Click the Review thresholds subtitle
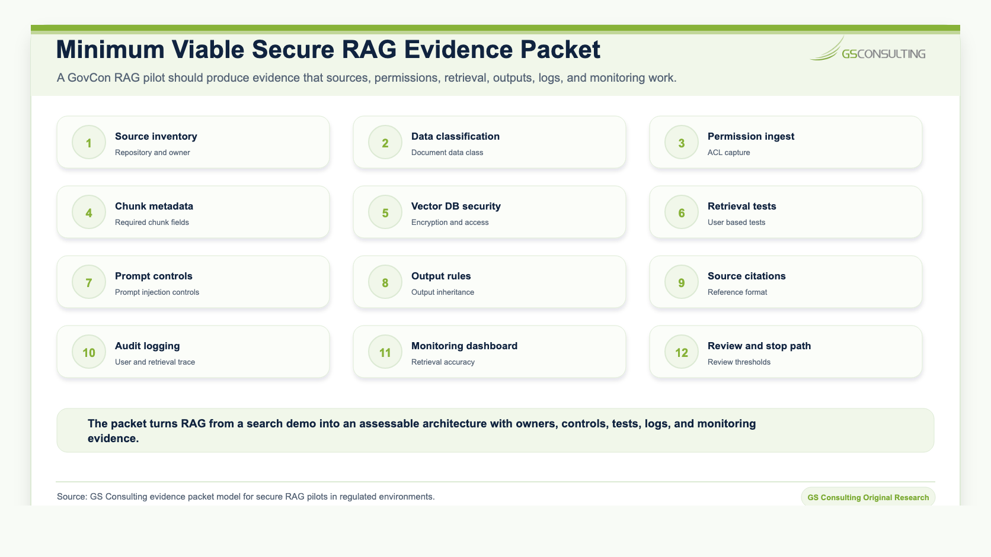Image resolution: width=991 pixels, height=557 pixels. (739, 362)
